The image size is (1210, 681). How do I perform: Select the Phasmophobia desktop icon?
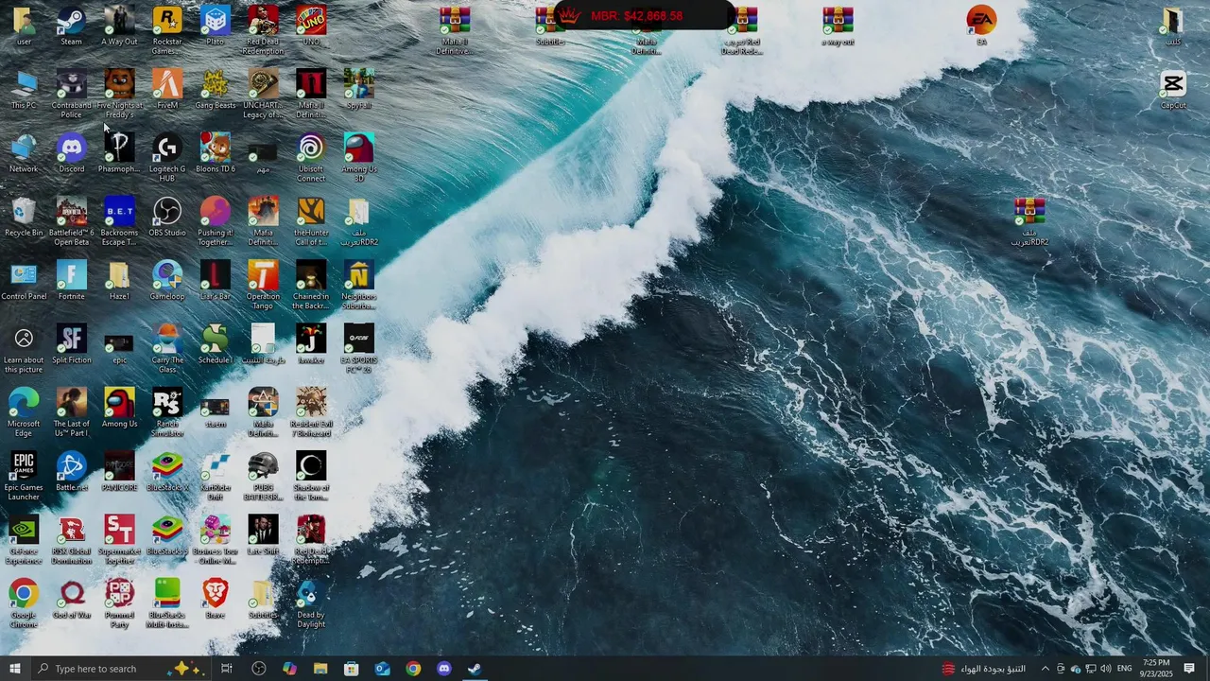pos(119,153)
